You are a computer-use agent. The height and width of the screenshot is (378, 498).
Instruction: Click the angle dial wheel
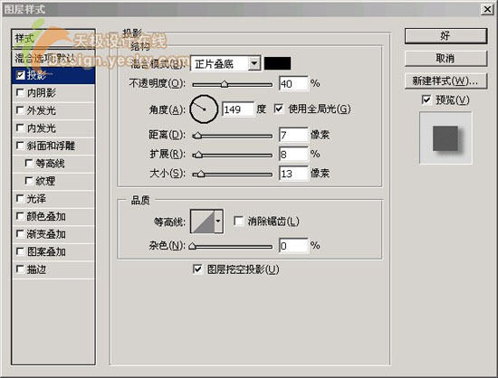click(x=204, y=109)
